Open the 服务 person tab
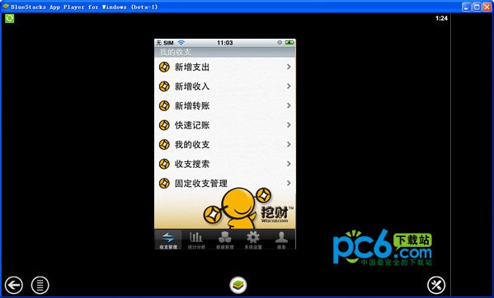 pyautogui.click(x=281, y=240)
